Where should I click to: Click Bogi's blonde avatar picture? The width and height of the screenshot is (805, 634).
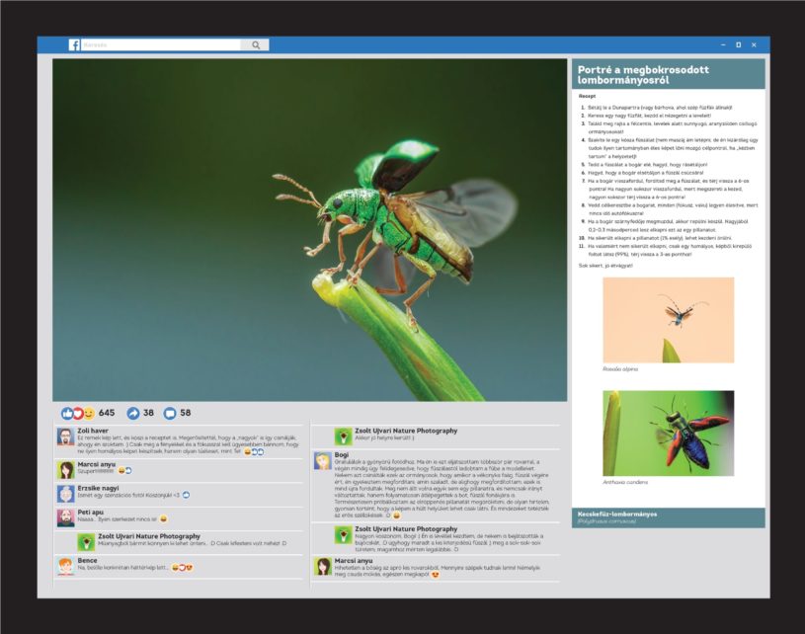323,461
